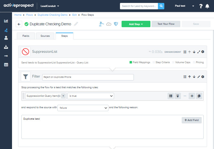The image size is (214, 149).
Task: Move SuppressionList step down
Action: 194,52
